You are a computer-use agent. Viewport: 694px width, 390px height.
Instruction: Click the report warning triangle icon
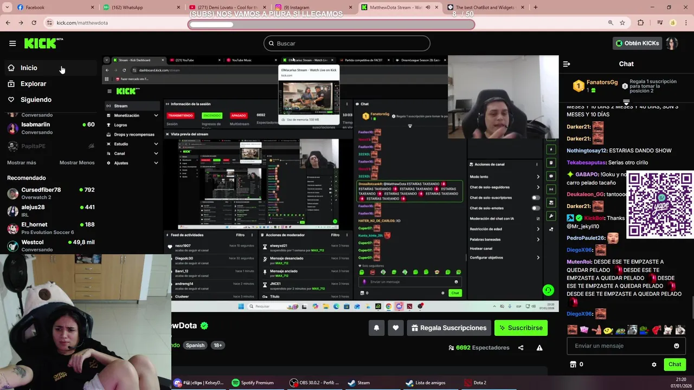pyautogui.click(x=539, y=348)
